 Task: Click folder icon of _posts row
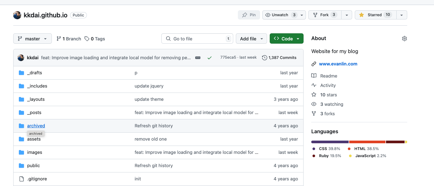pos(21,113)
